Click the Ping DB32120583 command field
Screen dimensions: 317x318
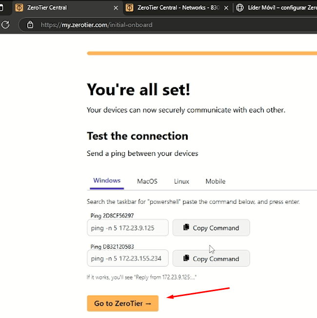(x=128, y=258)
